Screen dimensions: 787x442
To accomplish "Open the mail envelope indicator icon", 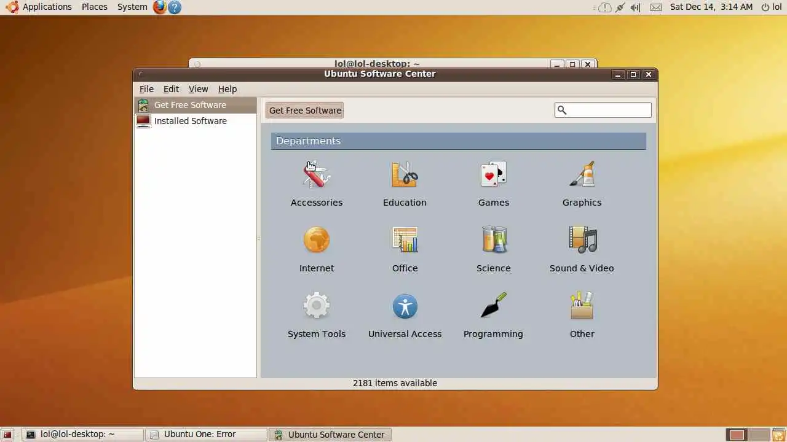I will [x=656, y=7].
